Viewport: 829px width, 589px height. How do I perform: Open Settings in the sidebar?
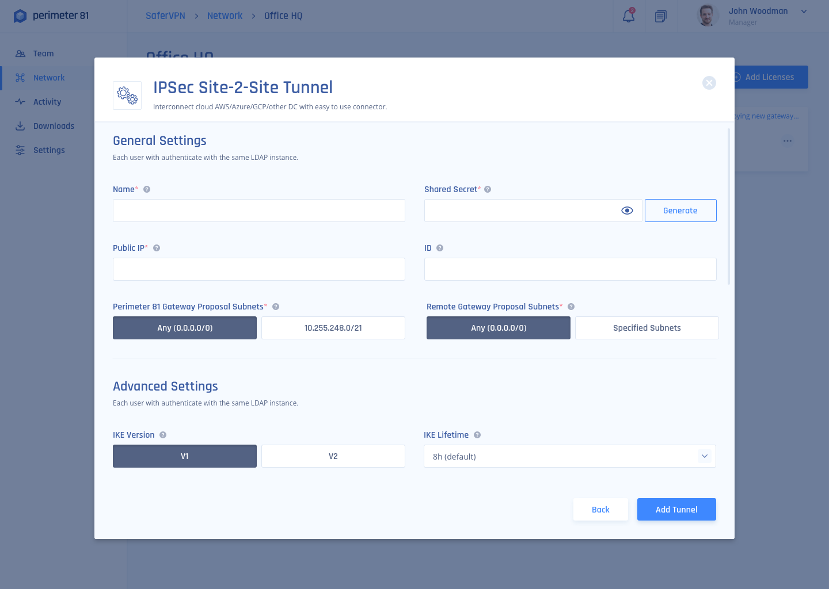(x=49, y=150)
